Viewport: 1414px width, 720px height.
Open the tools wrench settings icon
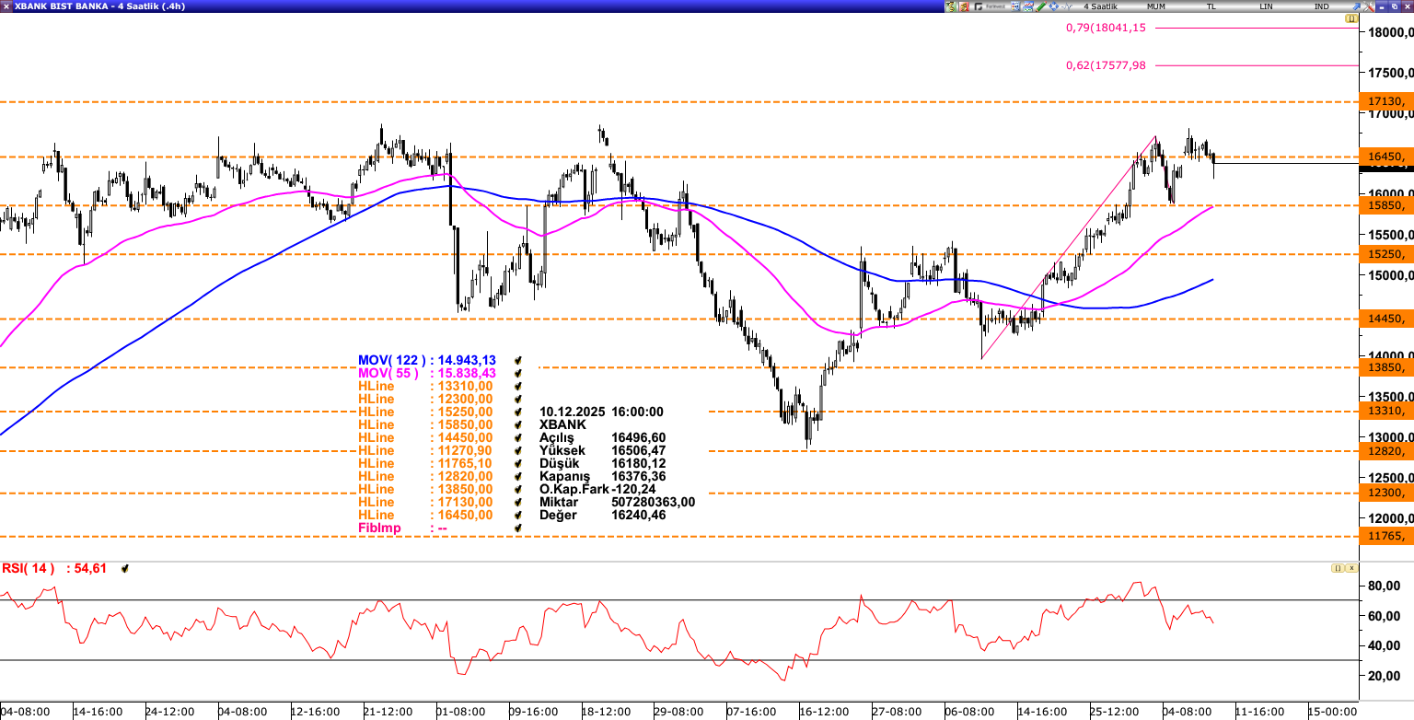(1368, 6)
